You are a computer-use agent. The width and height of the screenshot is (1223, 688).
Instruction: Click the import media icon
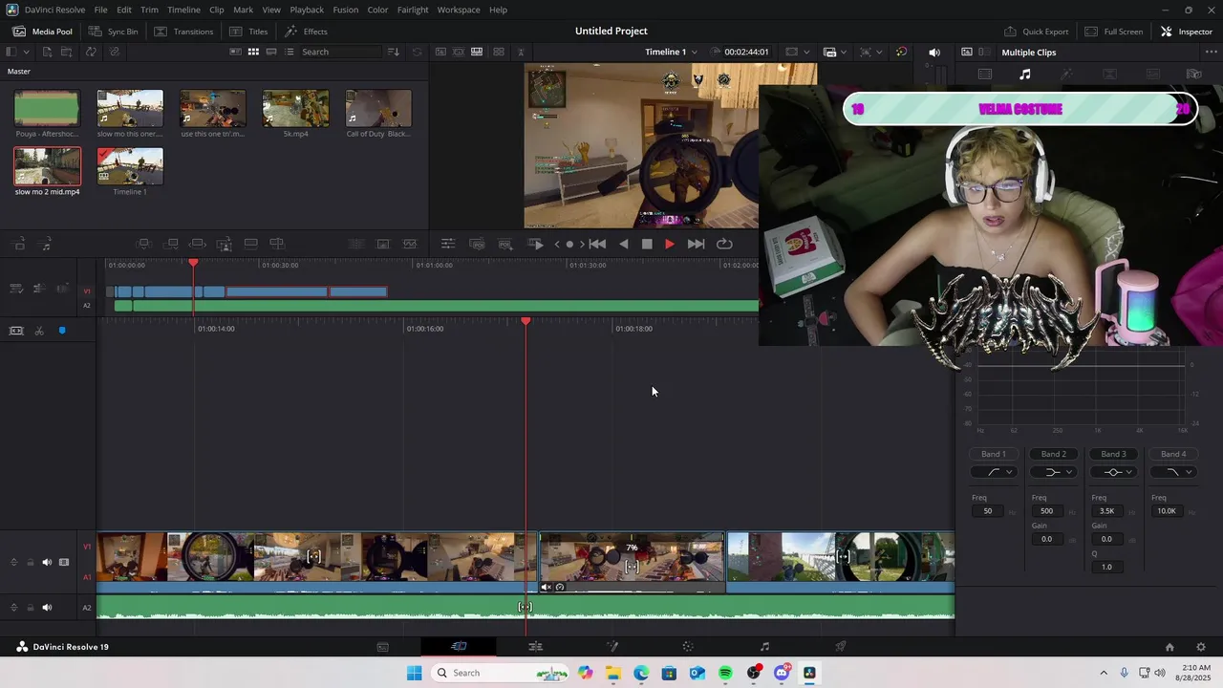click(x=47, y=52)
